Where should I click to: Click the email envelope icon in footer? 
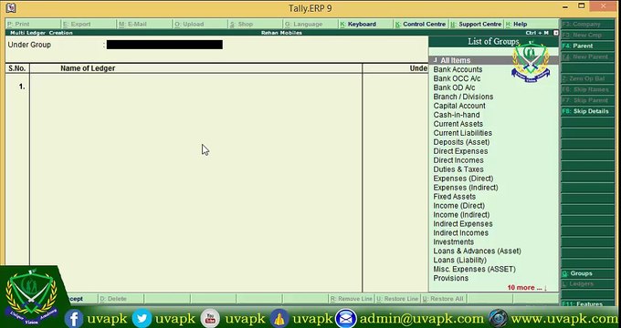(346, 319)
